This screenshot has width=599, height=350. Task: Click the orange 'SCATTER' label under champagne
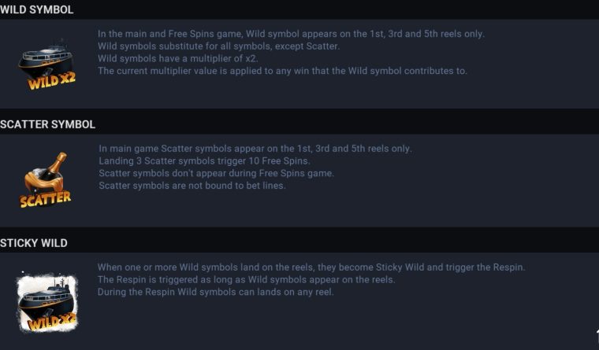pyautogui.click(x=45, y=199)
